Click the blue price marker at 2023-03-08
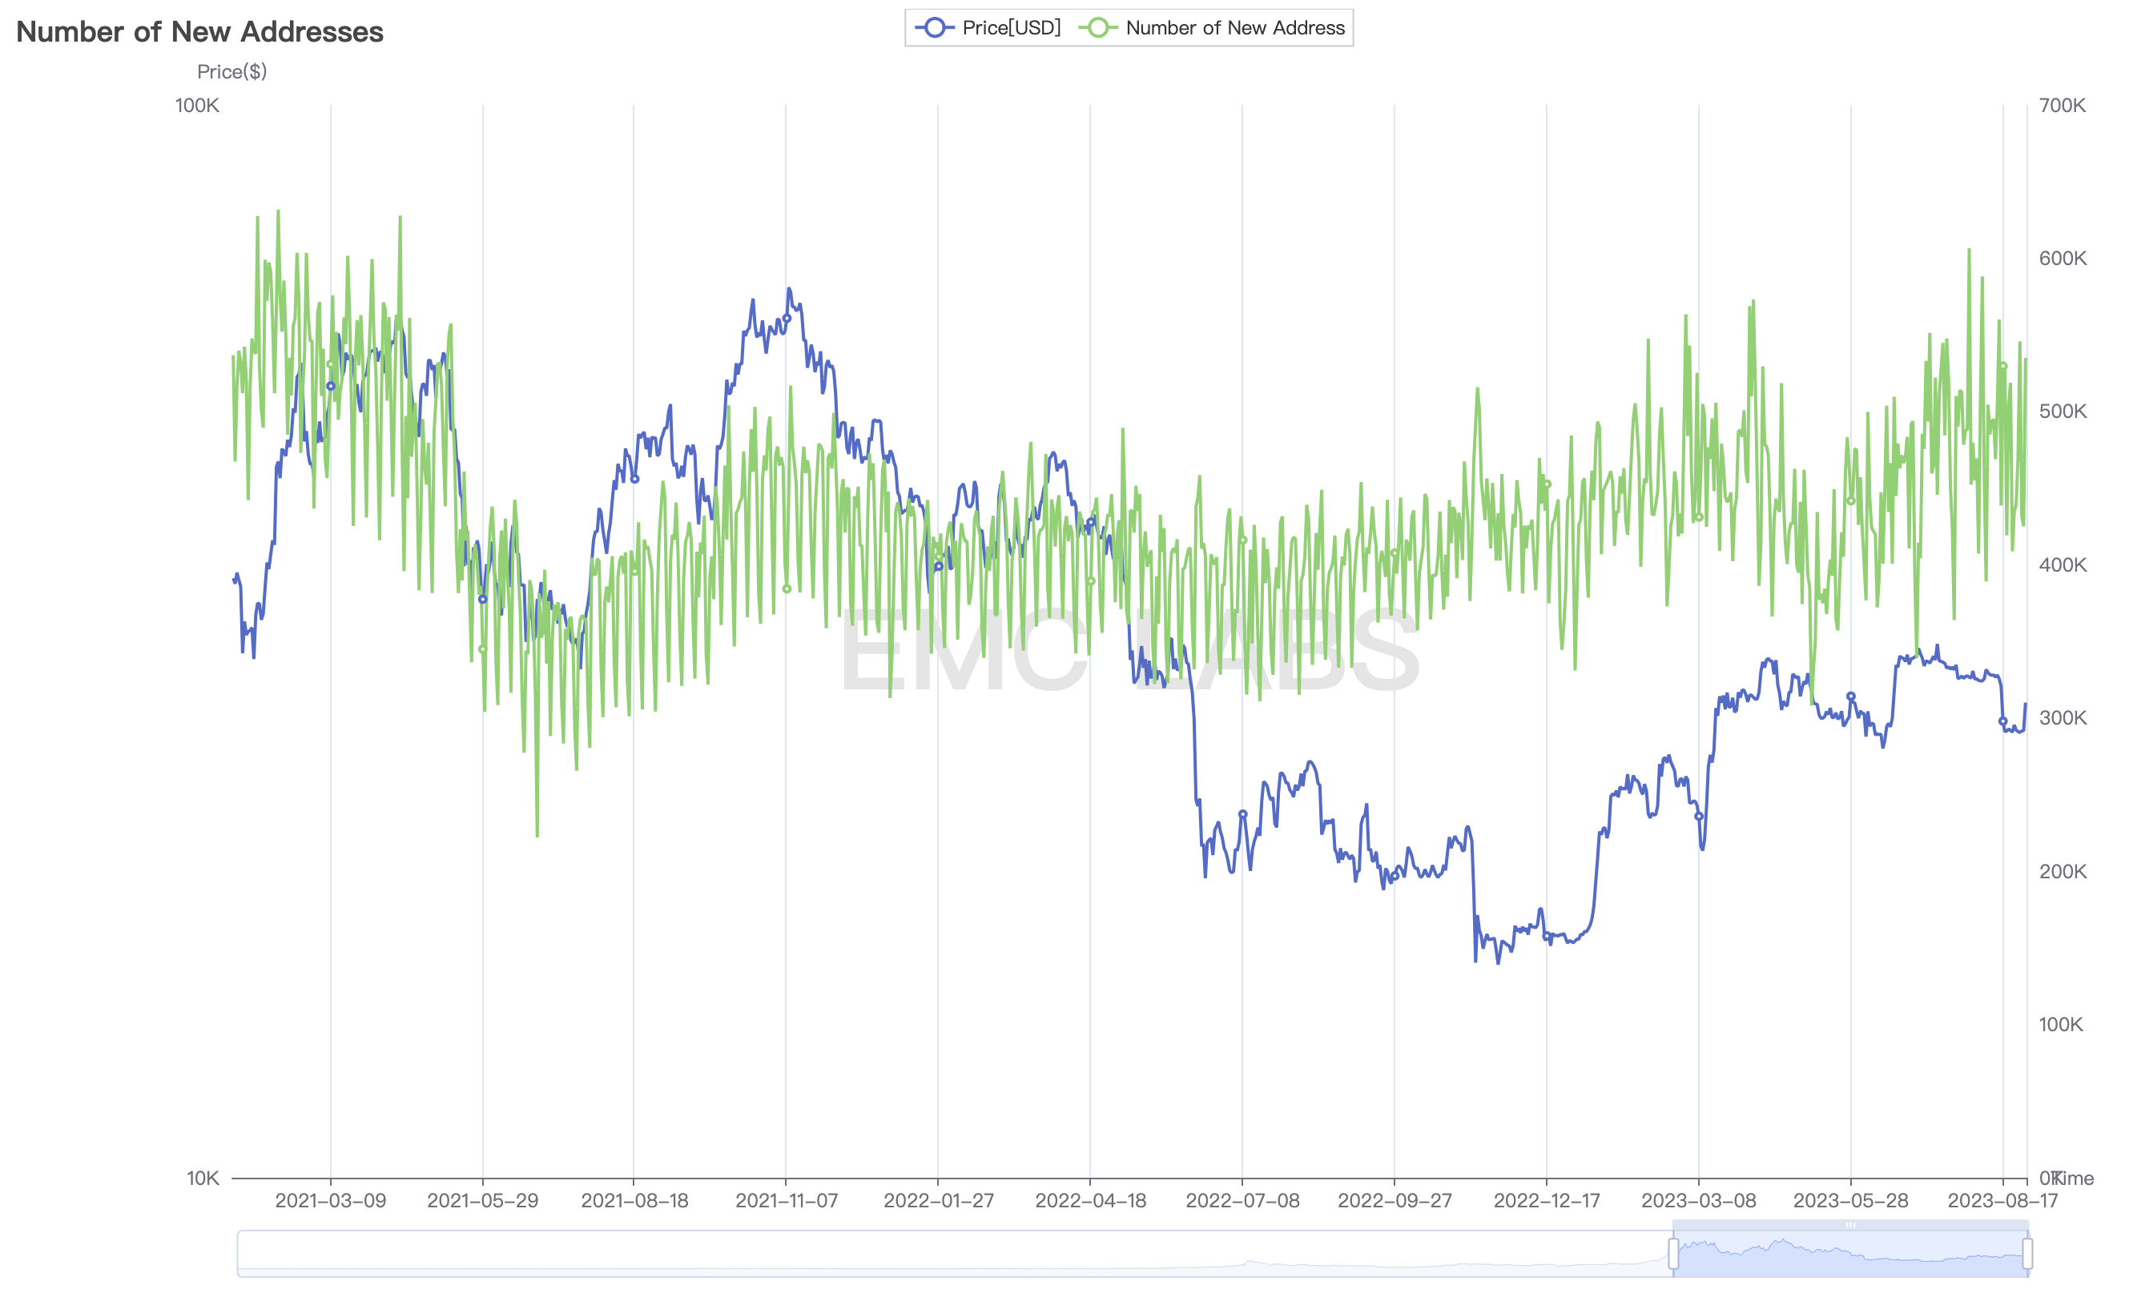Screen dimensions: 2129x1289 pos(1699,817)
